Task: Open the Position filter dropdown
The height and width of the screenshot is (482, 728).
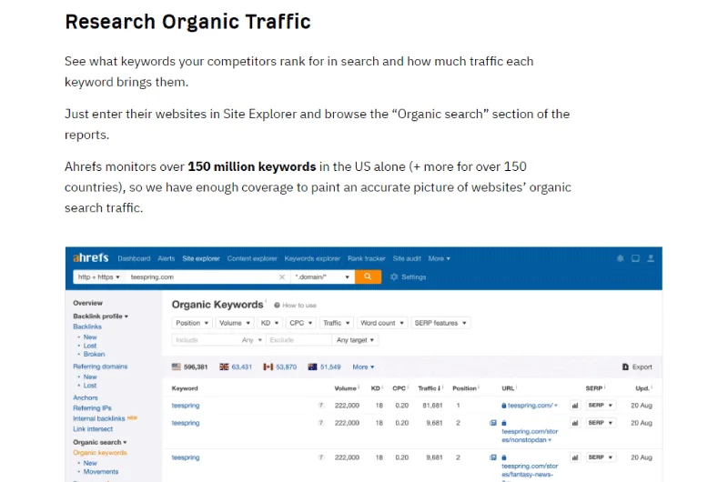Action: point(192,323)
